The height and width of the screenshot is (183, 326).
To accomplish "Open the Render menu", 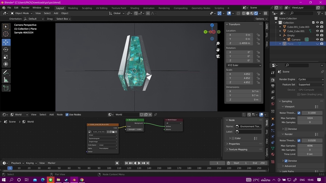I will (25, 8).
